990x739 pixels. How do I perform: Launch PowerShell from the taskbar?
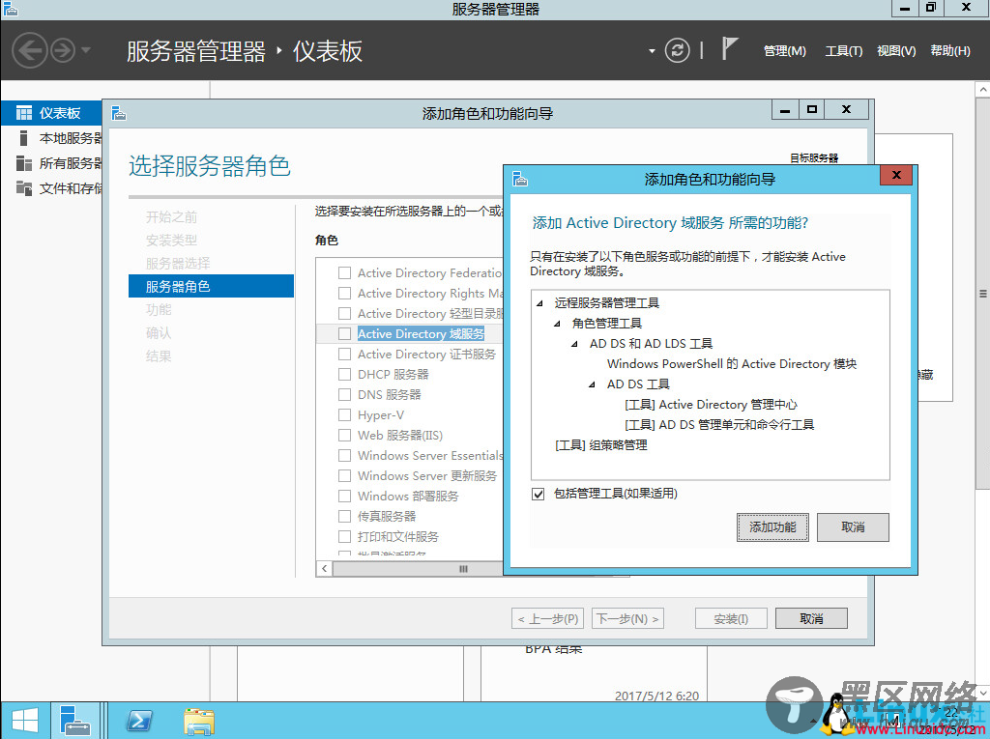(139, 720)
